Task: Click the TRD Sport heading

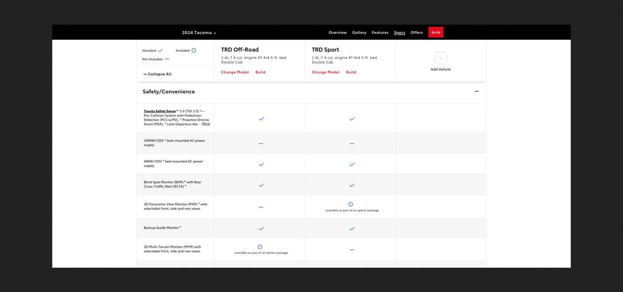Action: tap(326, 50)
